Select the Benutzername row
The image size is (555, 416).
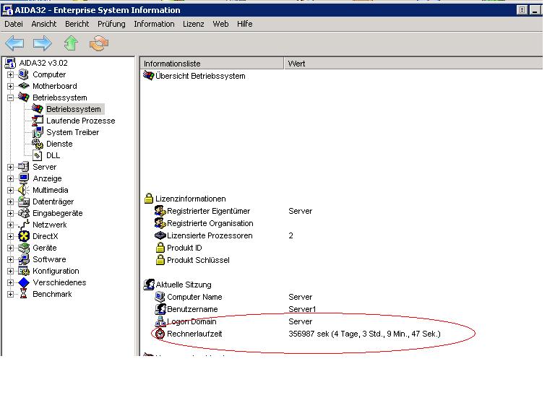235,309
